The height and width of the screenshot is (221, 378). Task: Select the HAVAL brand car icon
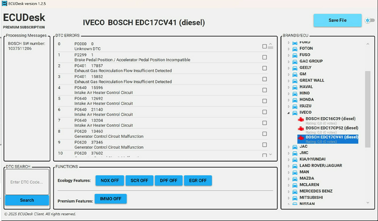tap(295, 87)
